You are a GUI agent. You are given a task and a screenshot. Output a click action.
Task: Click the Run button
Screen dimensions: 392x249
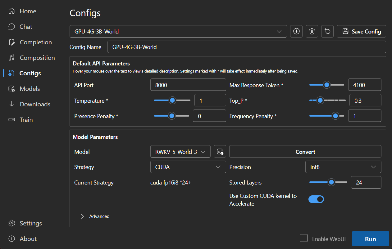pos(370,239)
